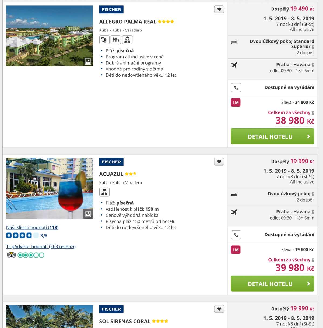Click the Sol Sirenas Coral hotel title
The height and width of the screenshot is (328, 323).
point(125,321)
